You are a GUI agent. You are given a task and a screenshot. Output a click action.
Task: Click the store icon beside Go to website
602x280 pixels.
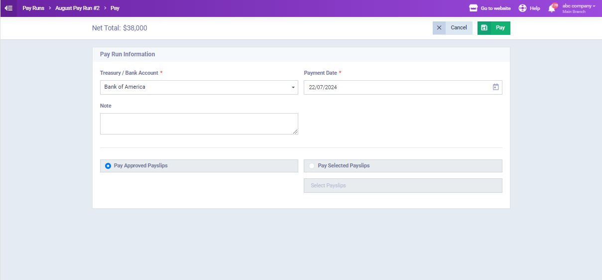474,8
